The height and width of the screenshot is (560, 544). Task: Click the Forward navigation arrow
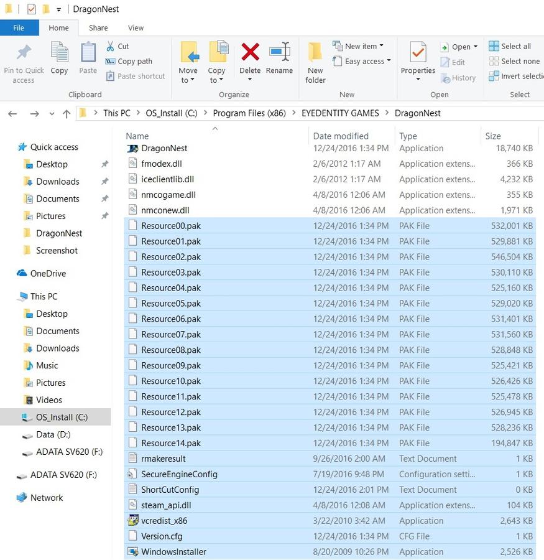(x=35, y=114)
